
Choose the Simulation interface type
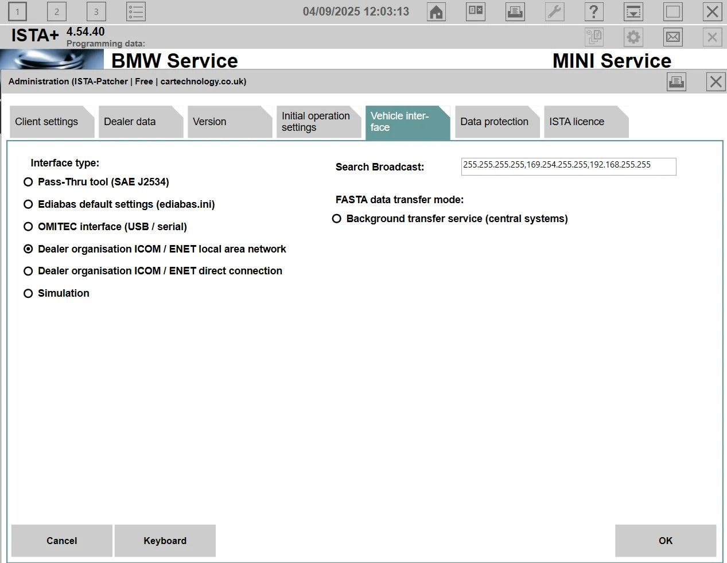[x=28, y=293]
